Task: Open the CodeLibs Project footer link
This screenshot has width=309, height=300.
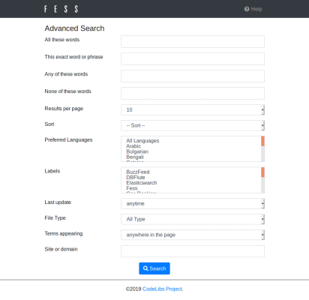Action: (x=163, y=289)
